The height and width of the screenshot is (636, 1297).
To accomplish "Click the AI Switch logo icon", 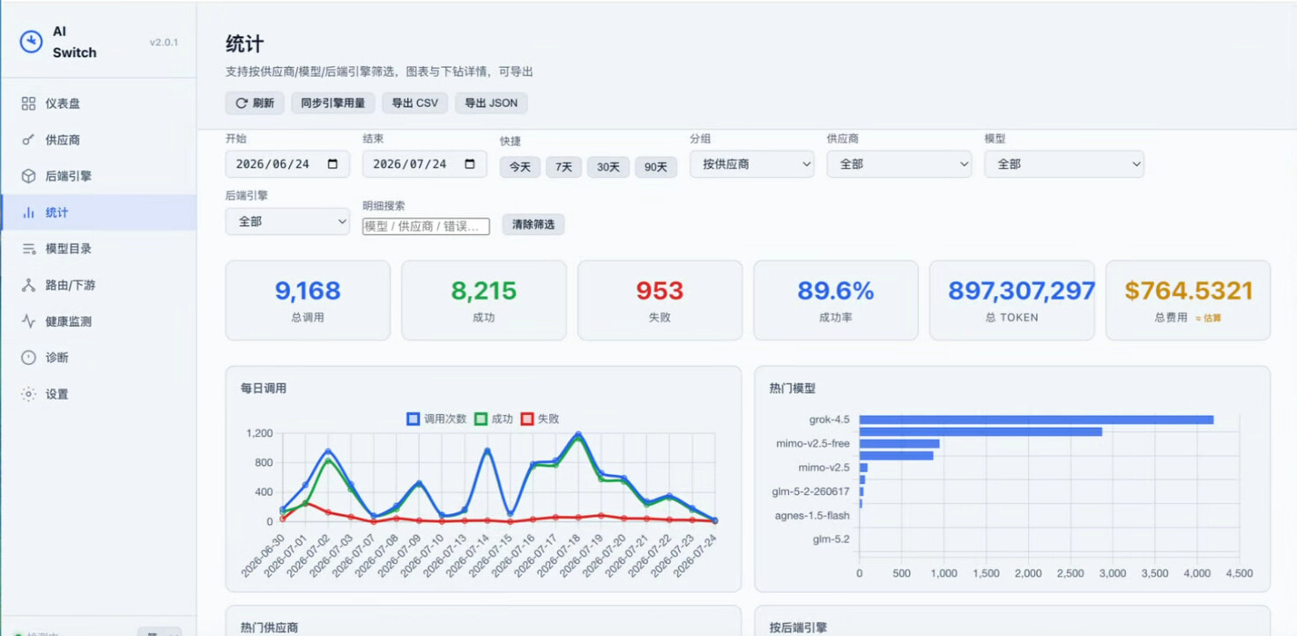I will 31,41.
